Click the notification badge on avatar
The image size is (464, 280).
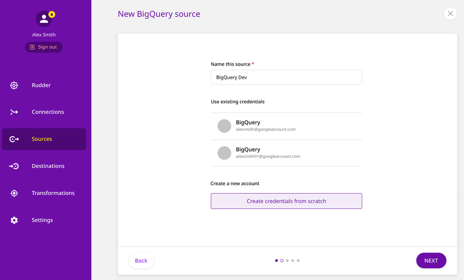52,14
